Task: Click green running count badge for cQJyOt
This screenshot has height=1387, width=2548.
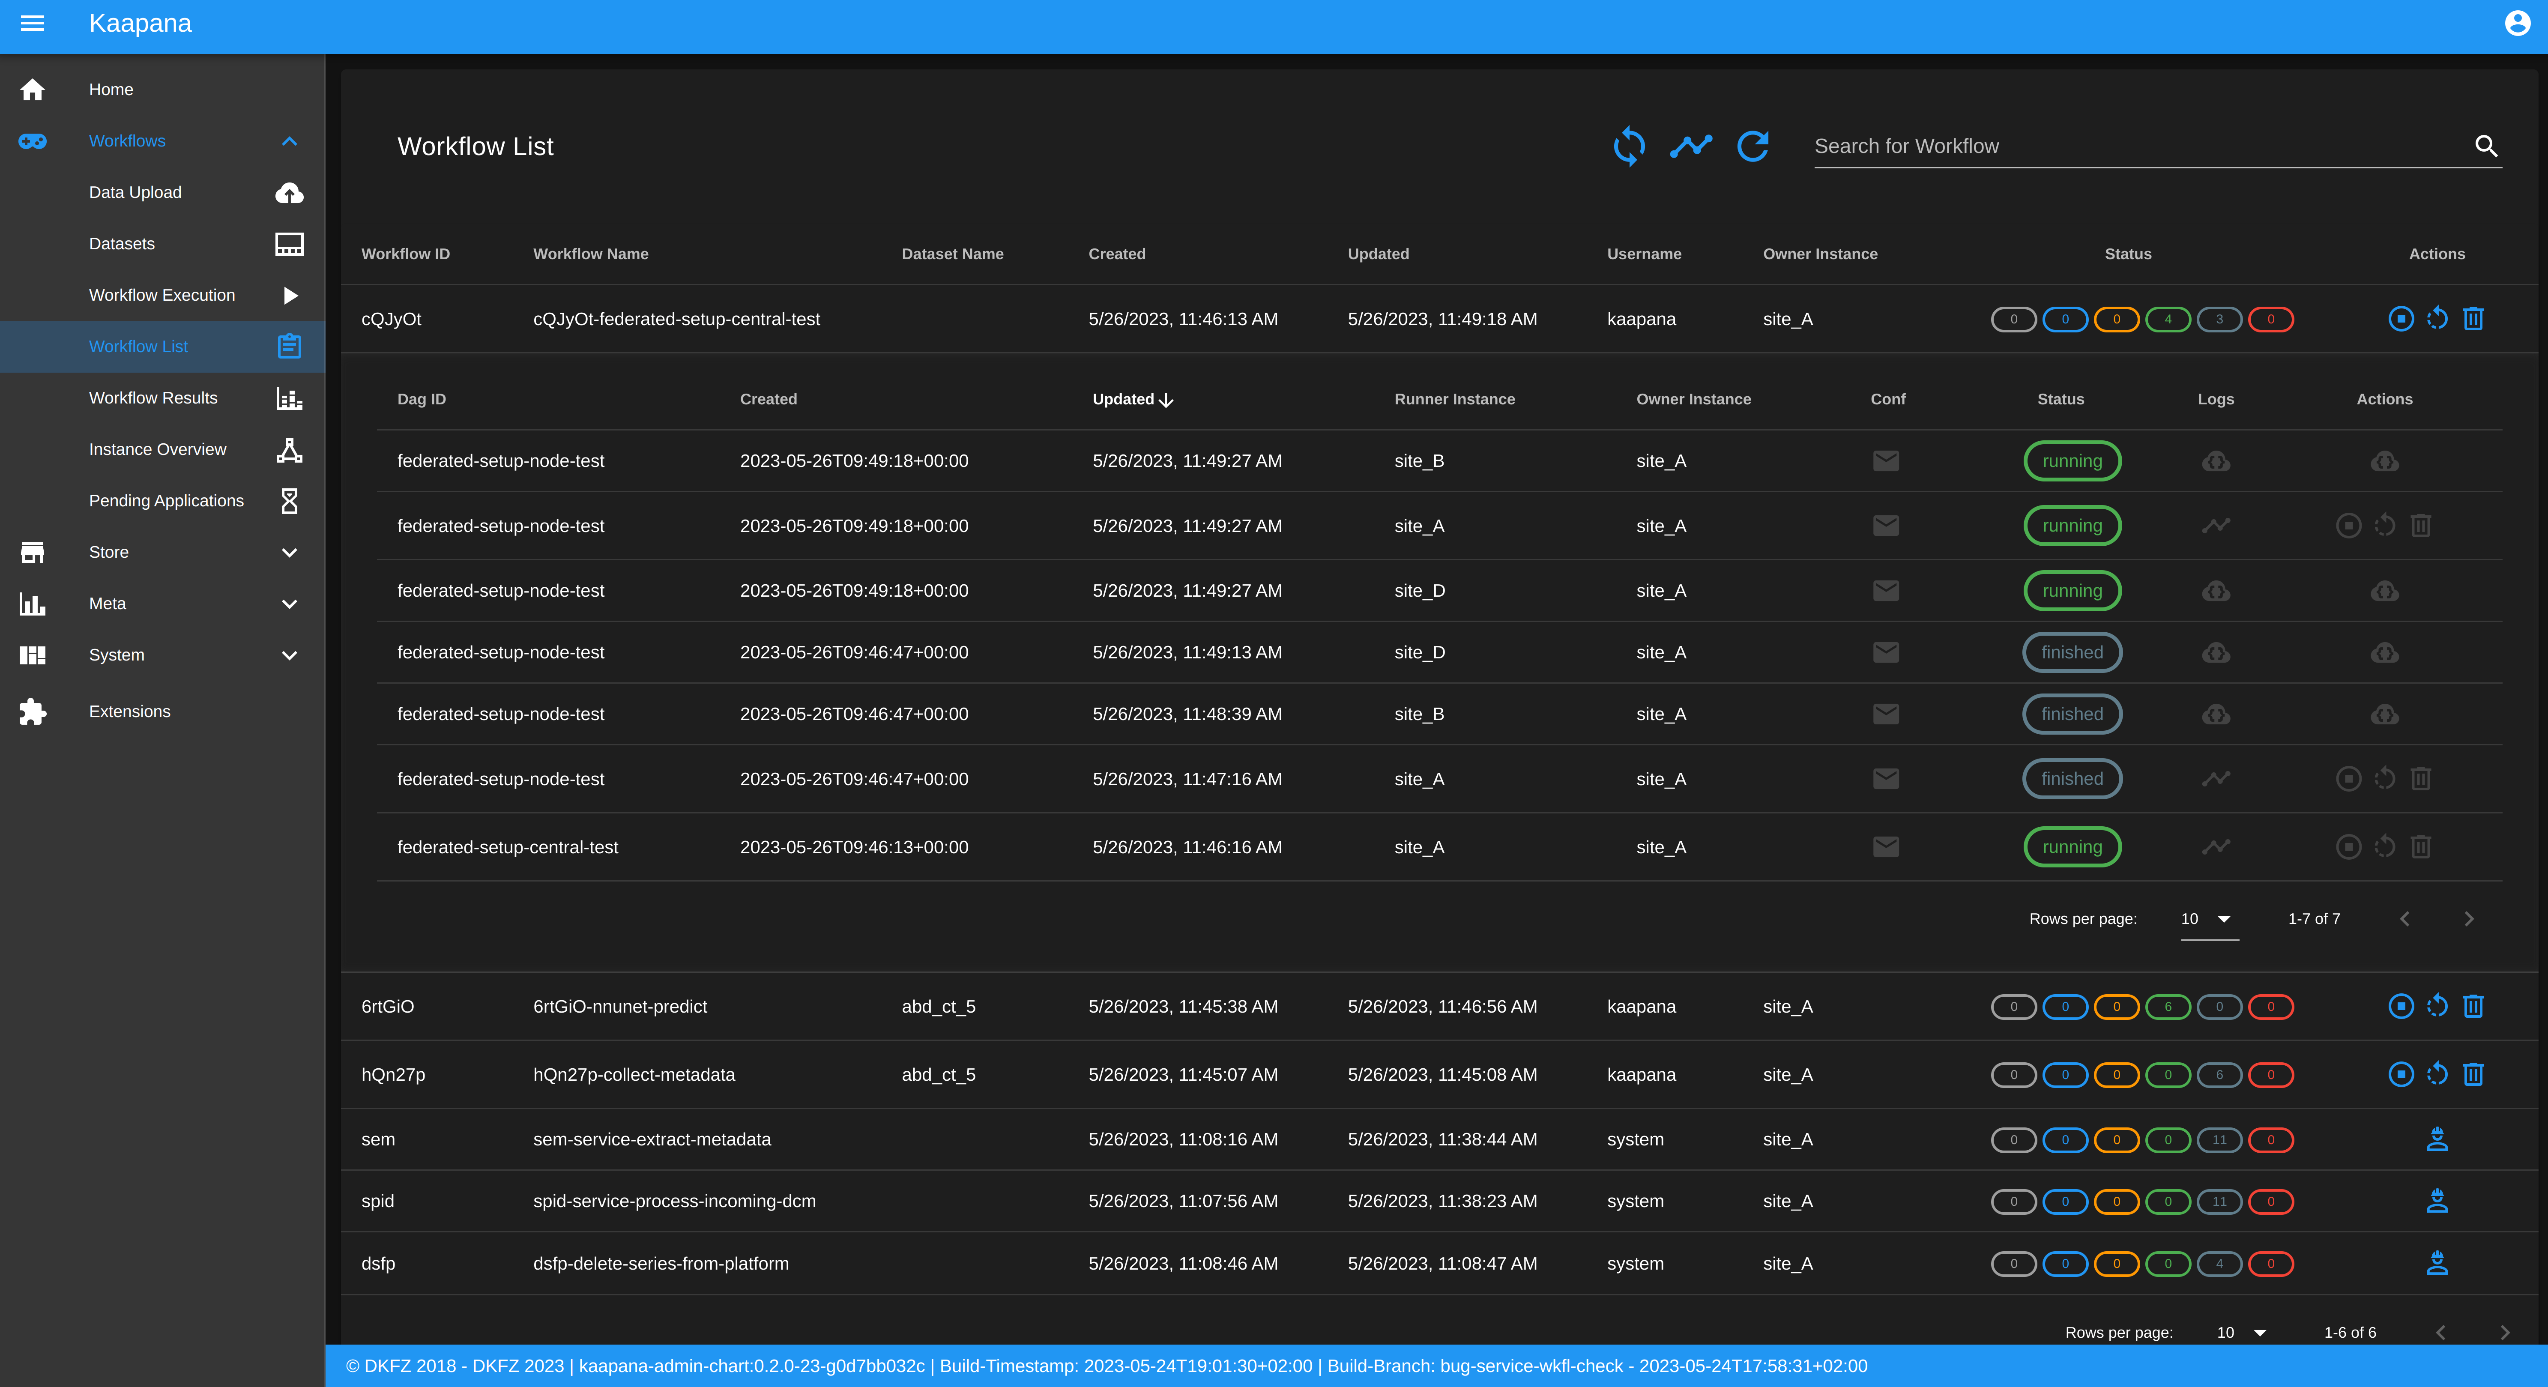Action: (2167, 320)
